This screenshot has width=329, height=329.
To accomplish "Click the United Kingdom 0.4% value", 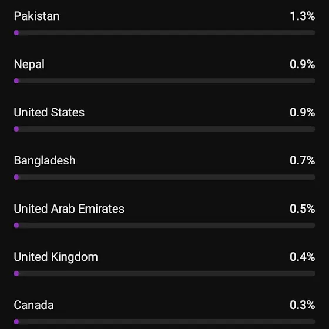I will point(303,257).
